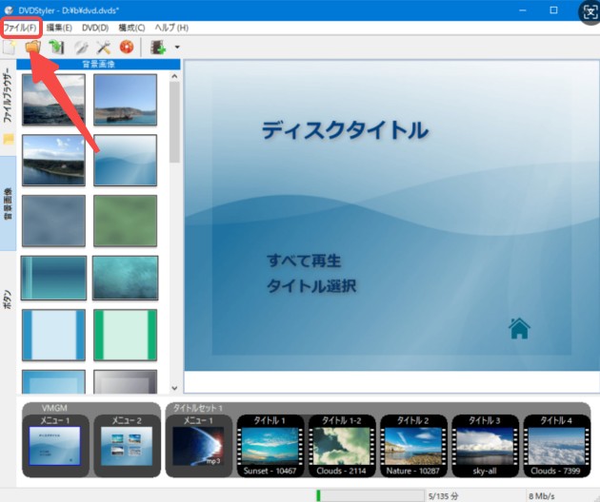Click the Burn DVD red disc icon

pyautogui.click(x=127, y=48)
